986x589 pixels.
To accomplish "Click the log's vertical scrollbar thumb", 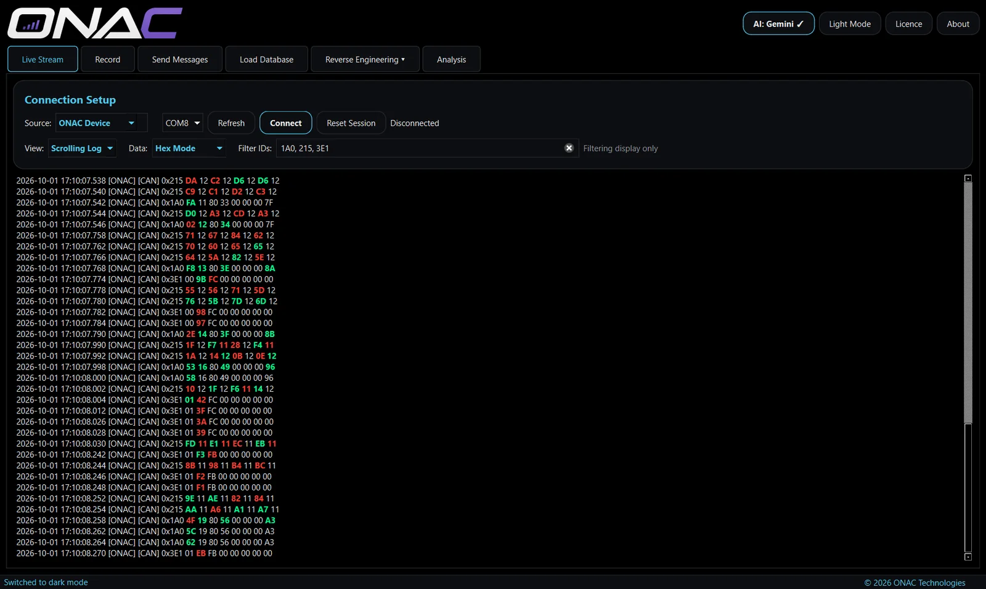I will (x=968, y=303).
